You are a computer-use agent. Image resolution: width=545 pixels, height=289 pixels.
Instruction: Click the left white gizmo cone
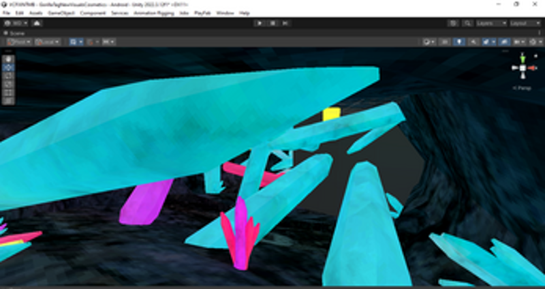(515, 68)
